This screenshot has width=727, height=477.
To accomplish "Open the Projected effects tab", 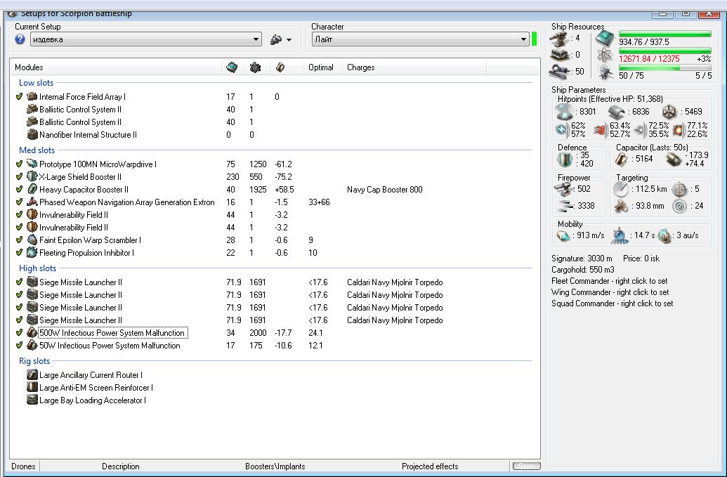I will (430, 466).
